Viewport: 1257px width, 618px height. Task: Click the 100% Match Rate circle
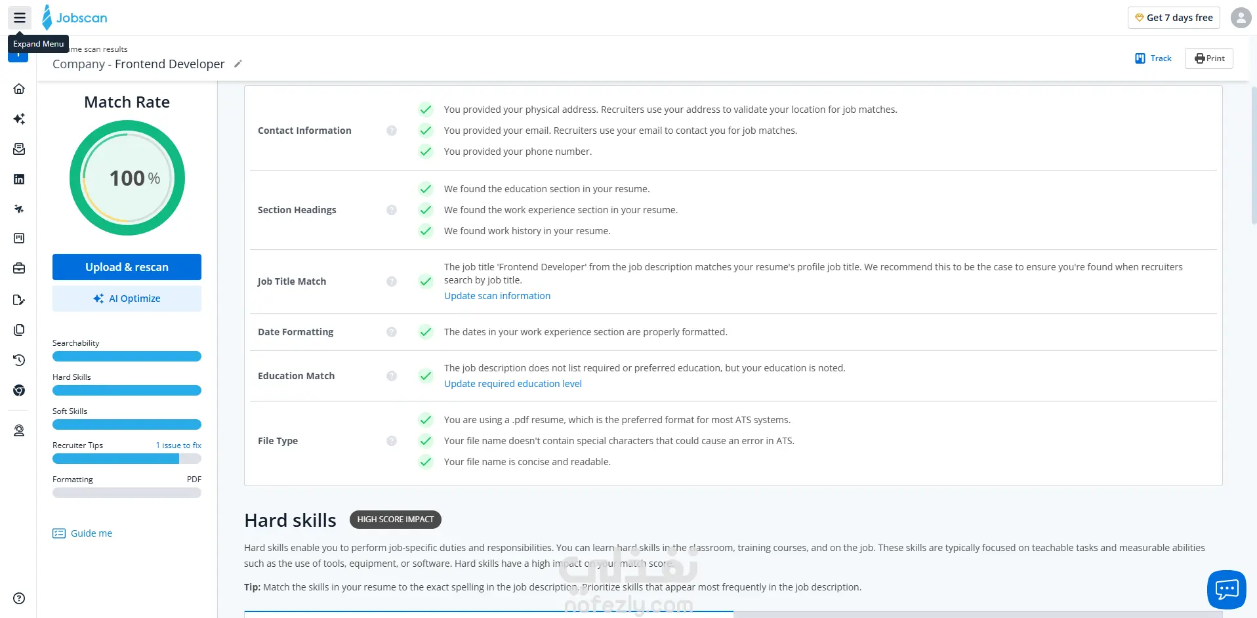(127, 178)
